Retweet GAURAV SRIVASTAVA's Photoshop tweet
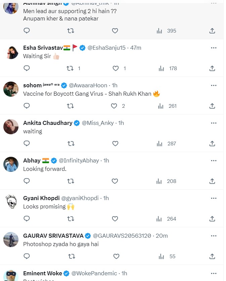The image size is (226, 281). pyautogui.click(x=71, y=256)
